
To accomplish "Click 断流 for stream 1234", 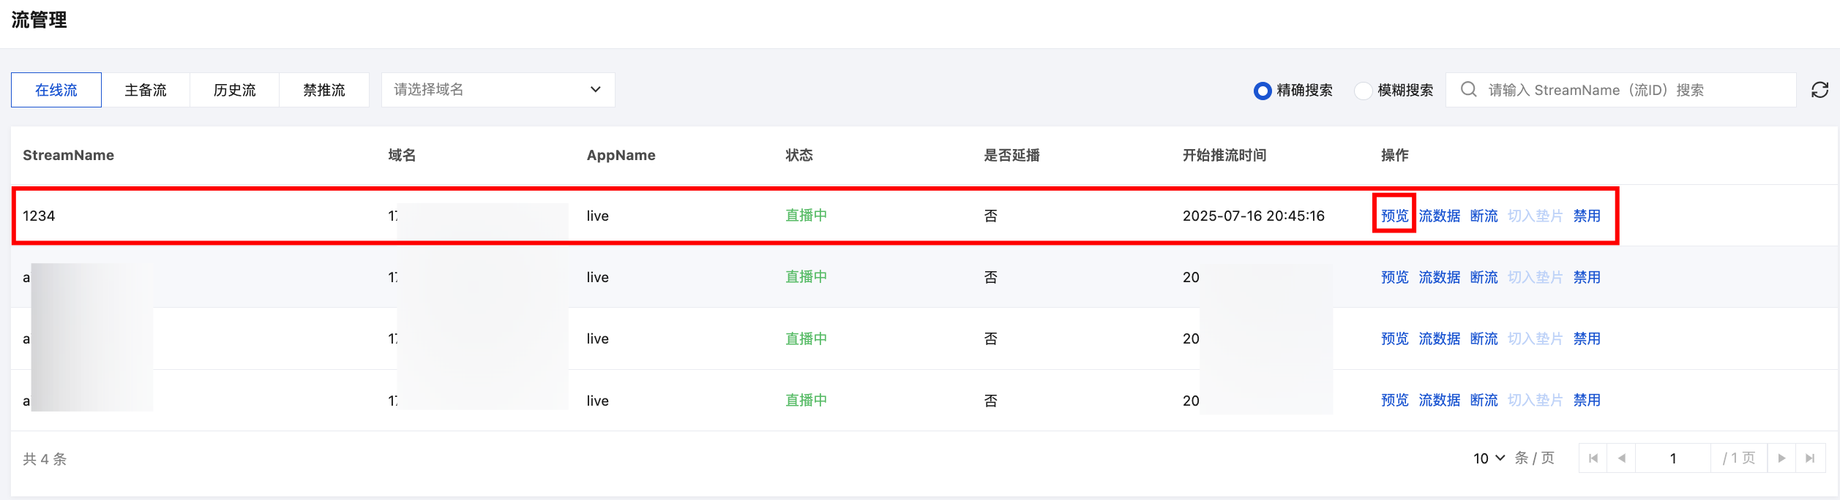I will [1484, 216].
